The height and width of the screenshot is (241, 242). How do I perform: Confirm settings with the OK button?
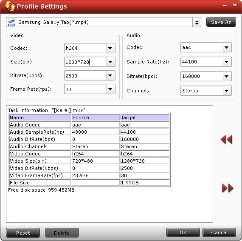[183, 232]
